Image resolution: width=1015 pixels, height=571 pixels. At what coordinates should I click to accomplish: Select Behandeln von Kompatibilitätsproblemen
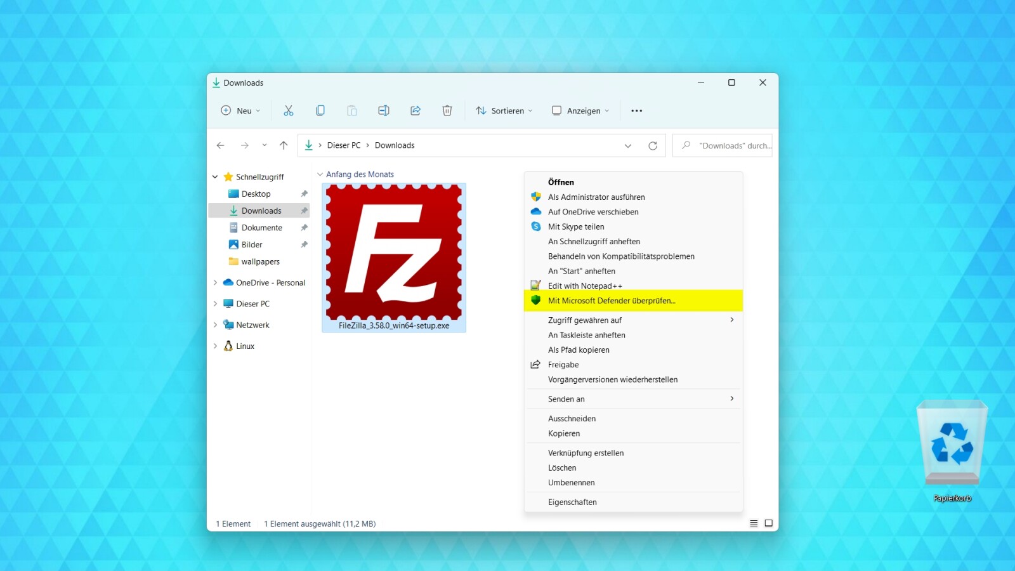point(633,256)
